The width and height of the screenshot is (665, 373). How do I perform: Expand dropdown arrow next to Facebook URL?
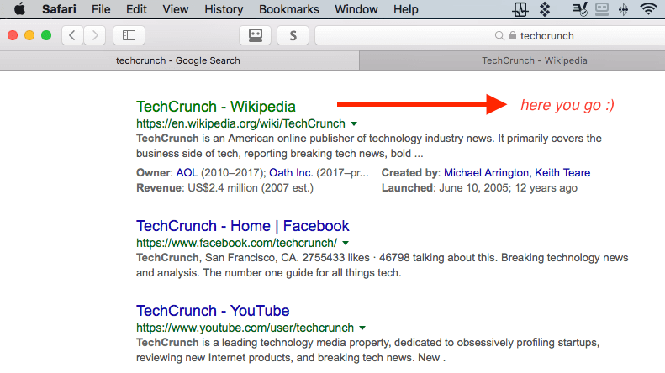[346, 244]
